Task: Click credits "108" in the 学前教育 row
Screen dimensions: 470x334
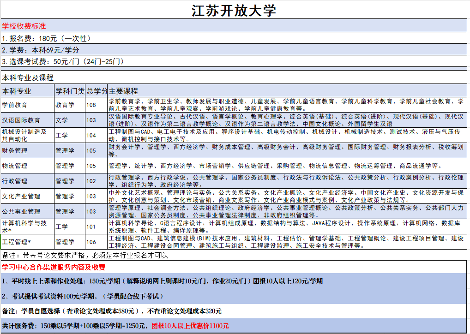Action: coord(96,105)
